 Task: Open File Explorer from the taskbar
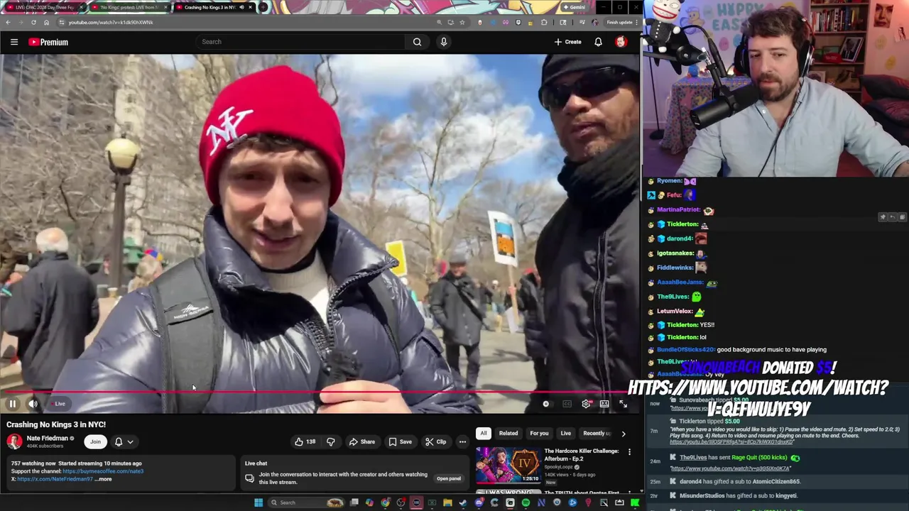coord(447,502)
